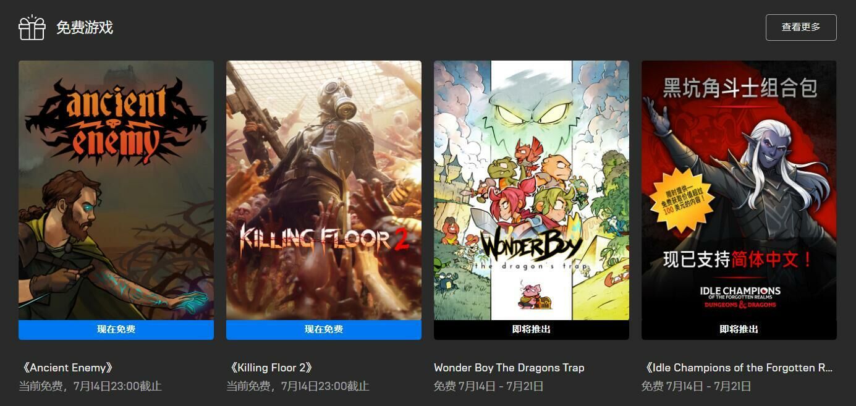Screen dimensions: 856x406
Task: Open the 《Killing Floor 2》 title link
Action: click(x=271, y=368)
